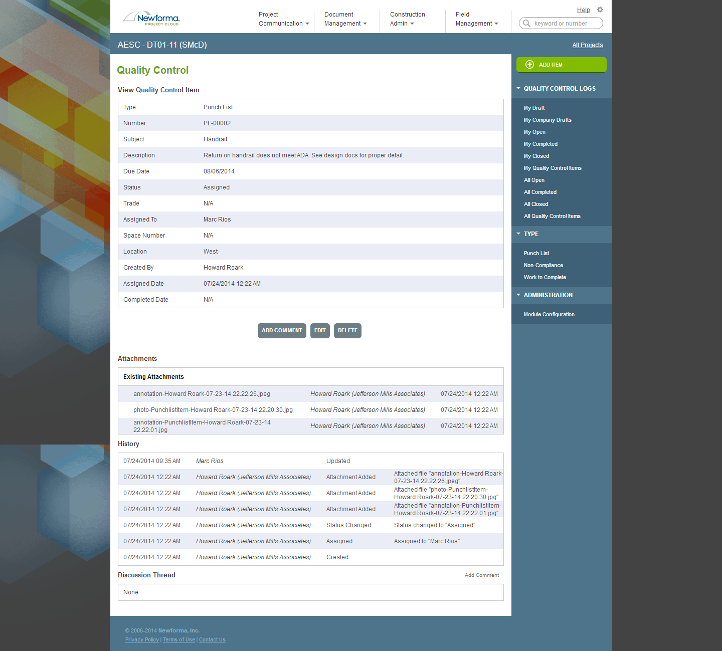The width and height of the screenshot is (722, 651).
Task: Open the Help link
Action: point(583,10)
